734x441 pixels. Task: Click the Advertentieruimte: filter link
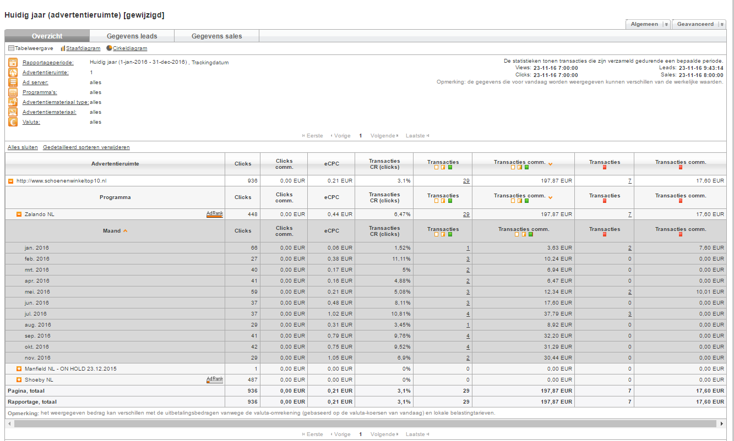[x=46, y=73]
